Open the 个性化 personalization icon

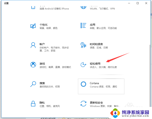(33, 26)
